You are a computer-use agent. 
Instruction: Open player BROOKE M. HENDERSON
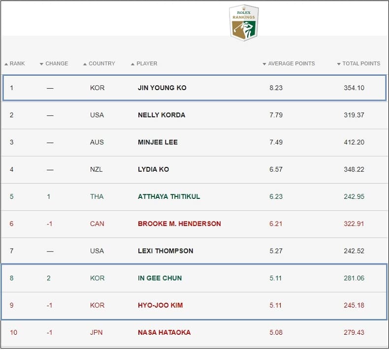pos(179,224)
